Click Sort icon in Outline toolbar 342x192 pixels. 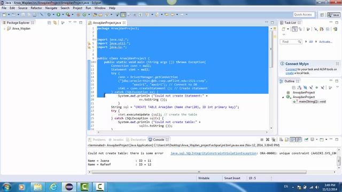[299, 87]
